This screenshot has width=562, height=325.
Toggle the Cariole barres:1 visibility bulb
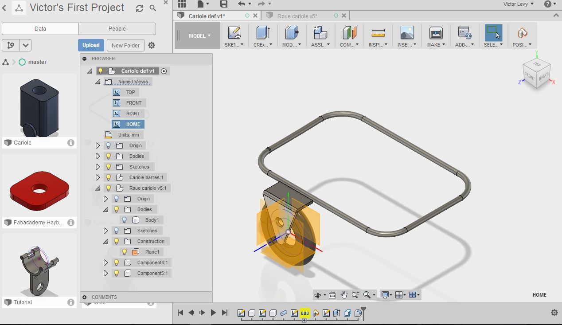[x=109, y=177]
